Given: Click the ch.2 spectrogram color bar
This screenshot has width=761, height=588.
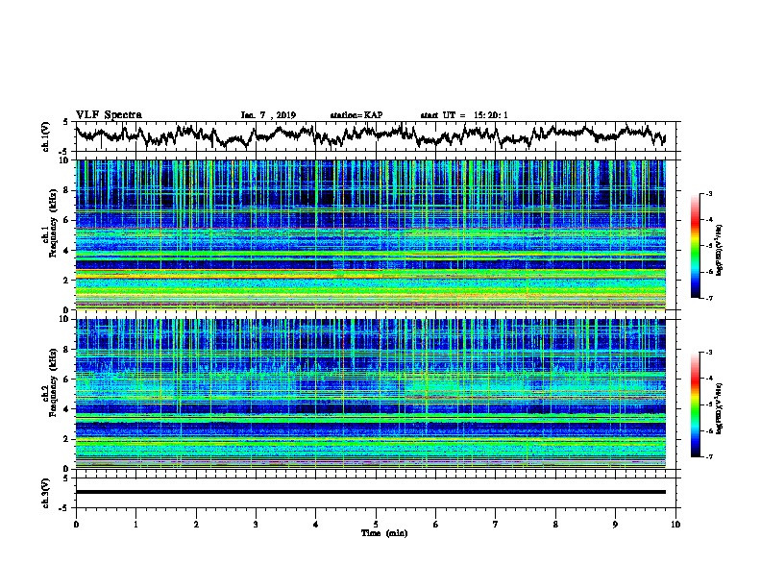Looking at the screenshot, I should pyautogui.click(x=695, y=404).
